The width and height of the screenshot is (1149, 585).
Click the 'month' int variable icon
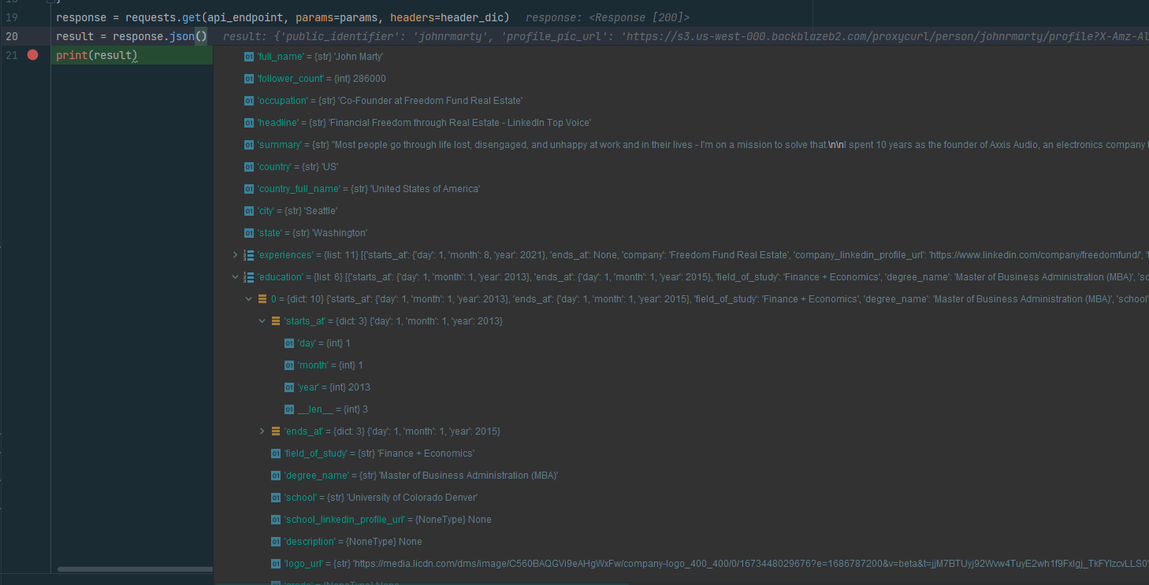[x=289, y=365]
